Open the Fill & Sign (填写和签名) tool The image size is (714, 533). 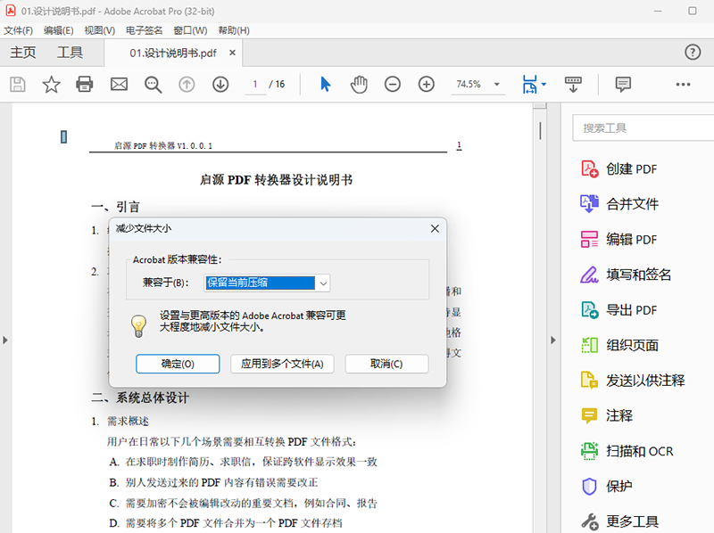[626, 275]
